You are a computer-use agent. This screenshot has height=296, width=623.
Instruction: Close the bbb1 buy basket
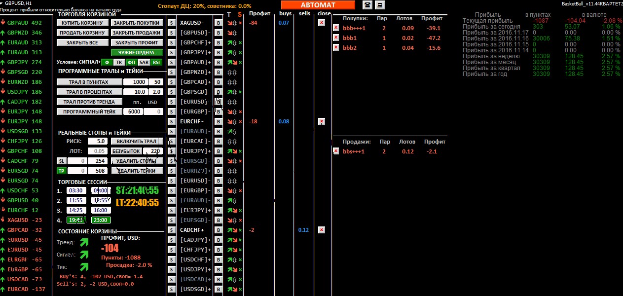pyautogui.click(x=336, y=37)
